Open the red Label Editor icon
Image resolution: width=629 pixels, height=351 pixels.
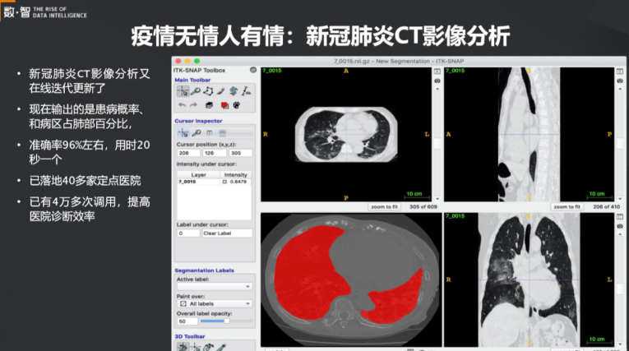pos(224,105)
